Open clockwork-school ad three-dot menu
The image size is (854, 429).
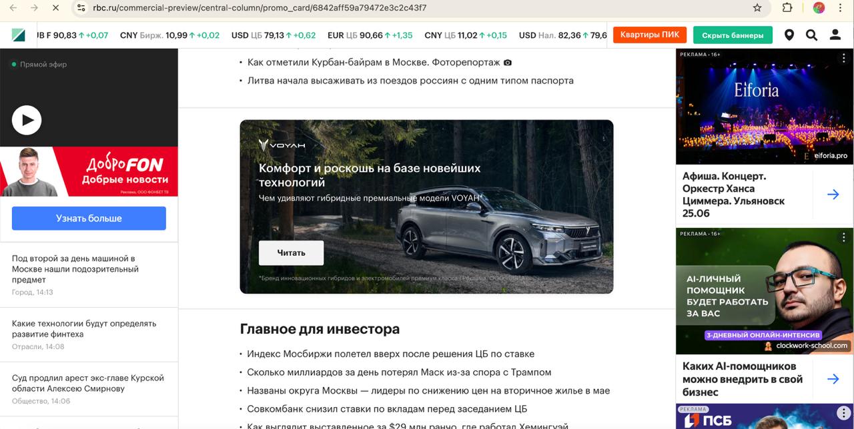843,237
